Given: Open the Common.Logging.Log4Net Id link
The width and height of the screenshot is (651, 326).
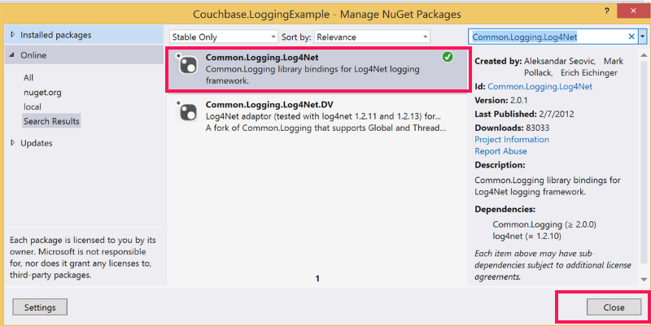Looking at the screenshot, I should click(x=540, y=86).
